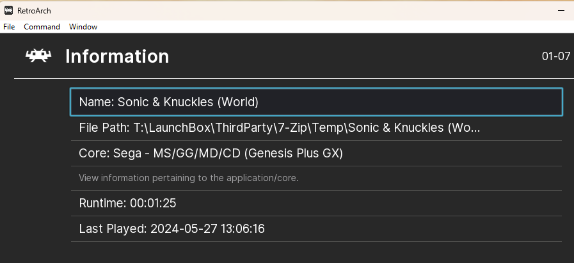Select the File Path entry

[x=316, y=128]
